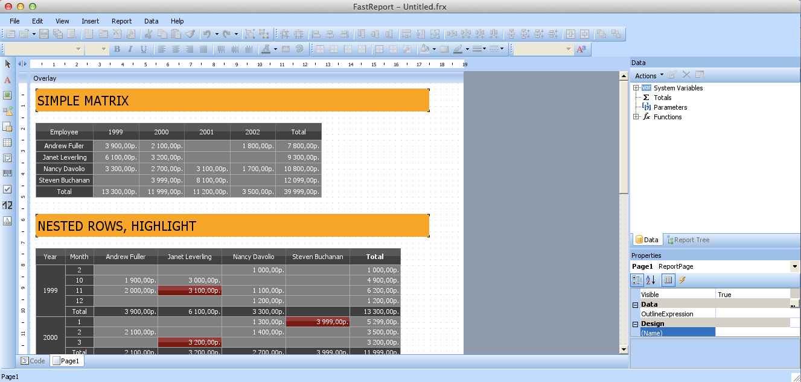Select the CheckBox object tool
This screenshot has width=801, height=382.
pyautogui.click(x=8, y=189)
